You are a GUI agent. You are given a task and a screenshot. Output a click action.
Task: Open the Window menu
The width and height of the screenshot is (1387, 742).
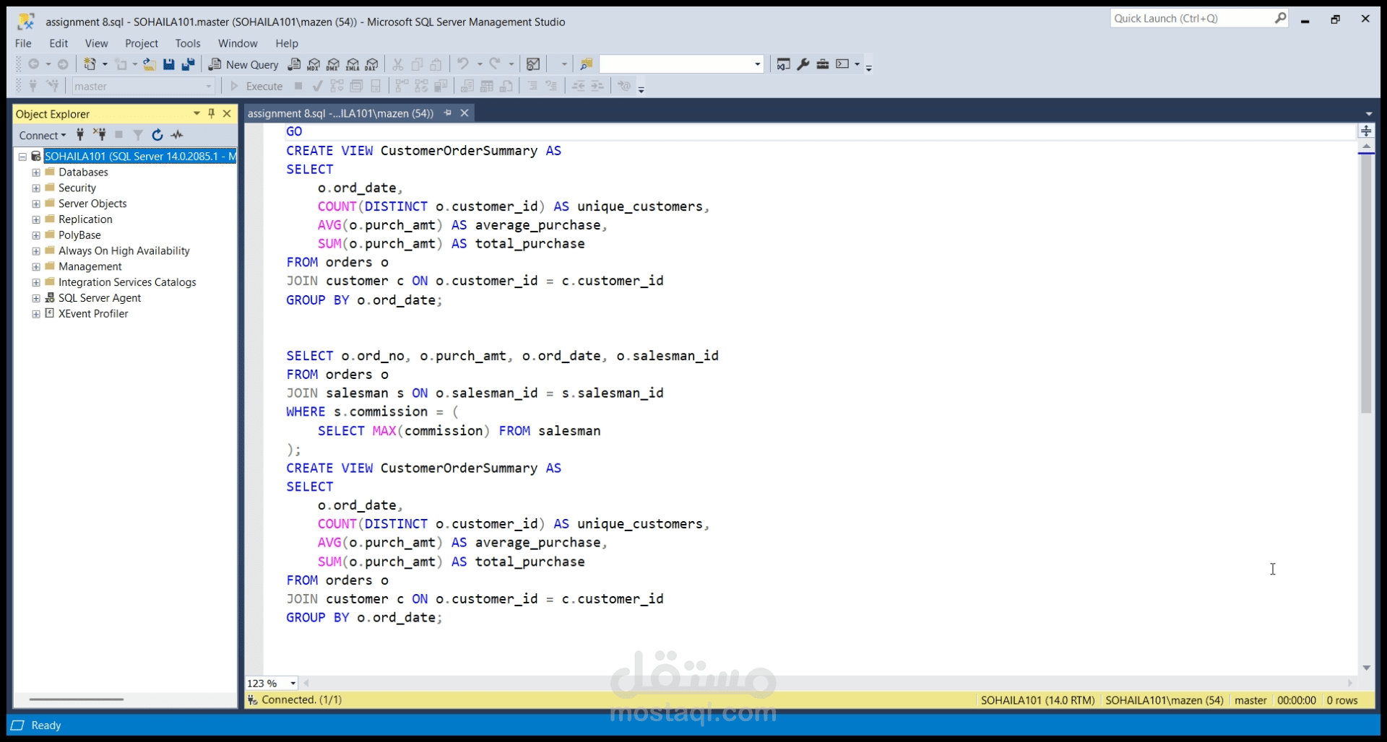(x=238, y=43)
